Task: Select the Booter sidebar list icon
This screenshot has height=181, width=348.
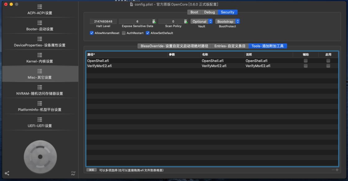Action: 39,23
